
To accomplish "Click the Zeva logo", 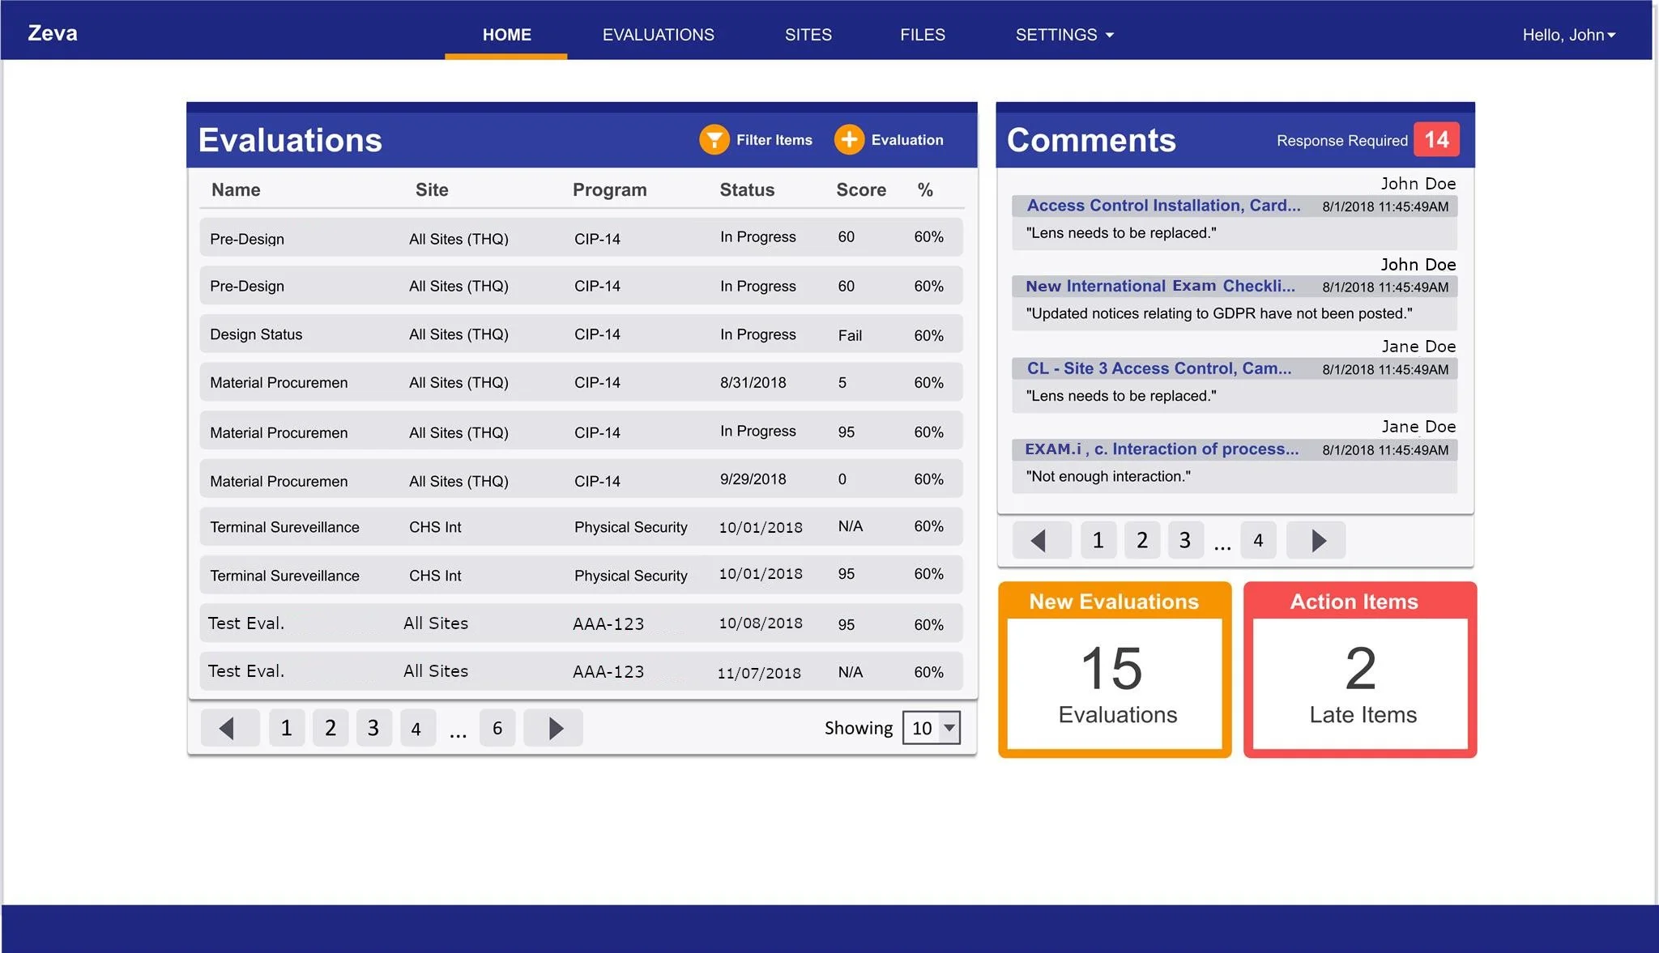I will click(53, 33).
